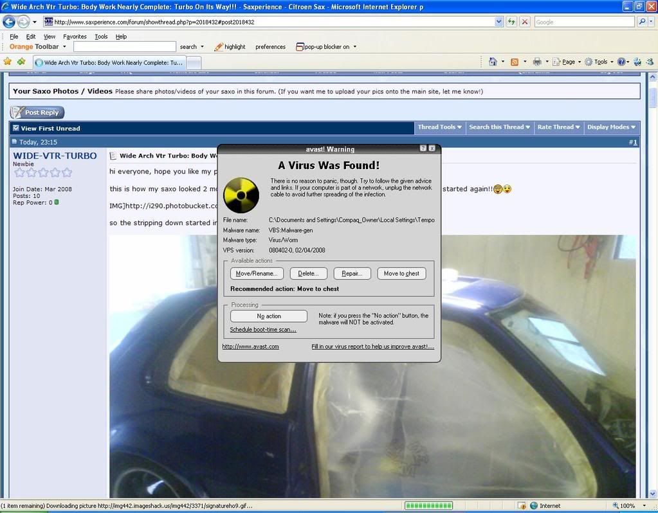
Task: Open the Rate Thread dropdown
Action: (558, 127)
